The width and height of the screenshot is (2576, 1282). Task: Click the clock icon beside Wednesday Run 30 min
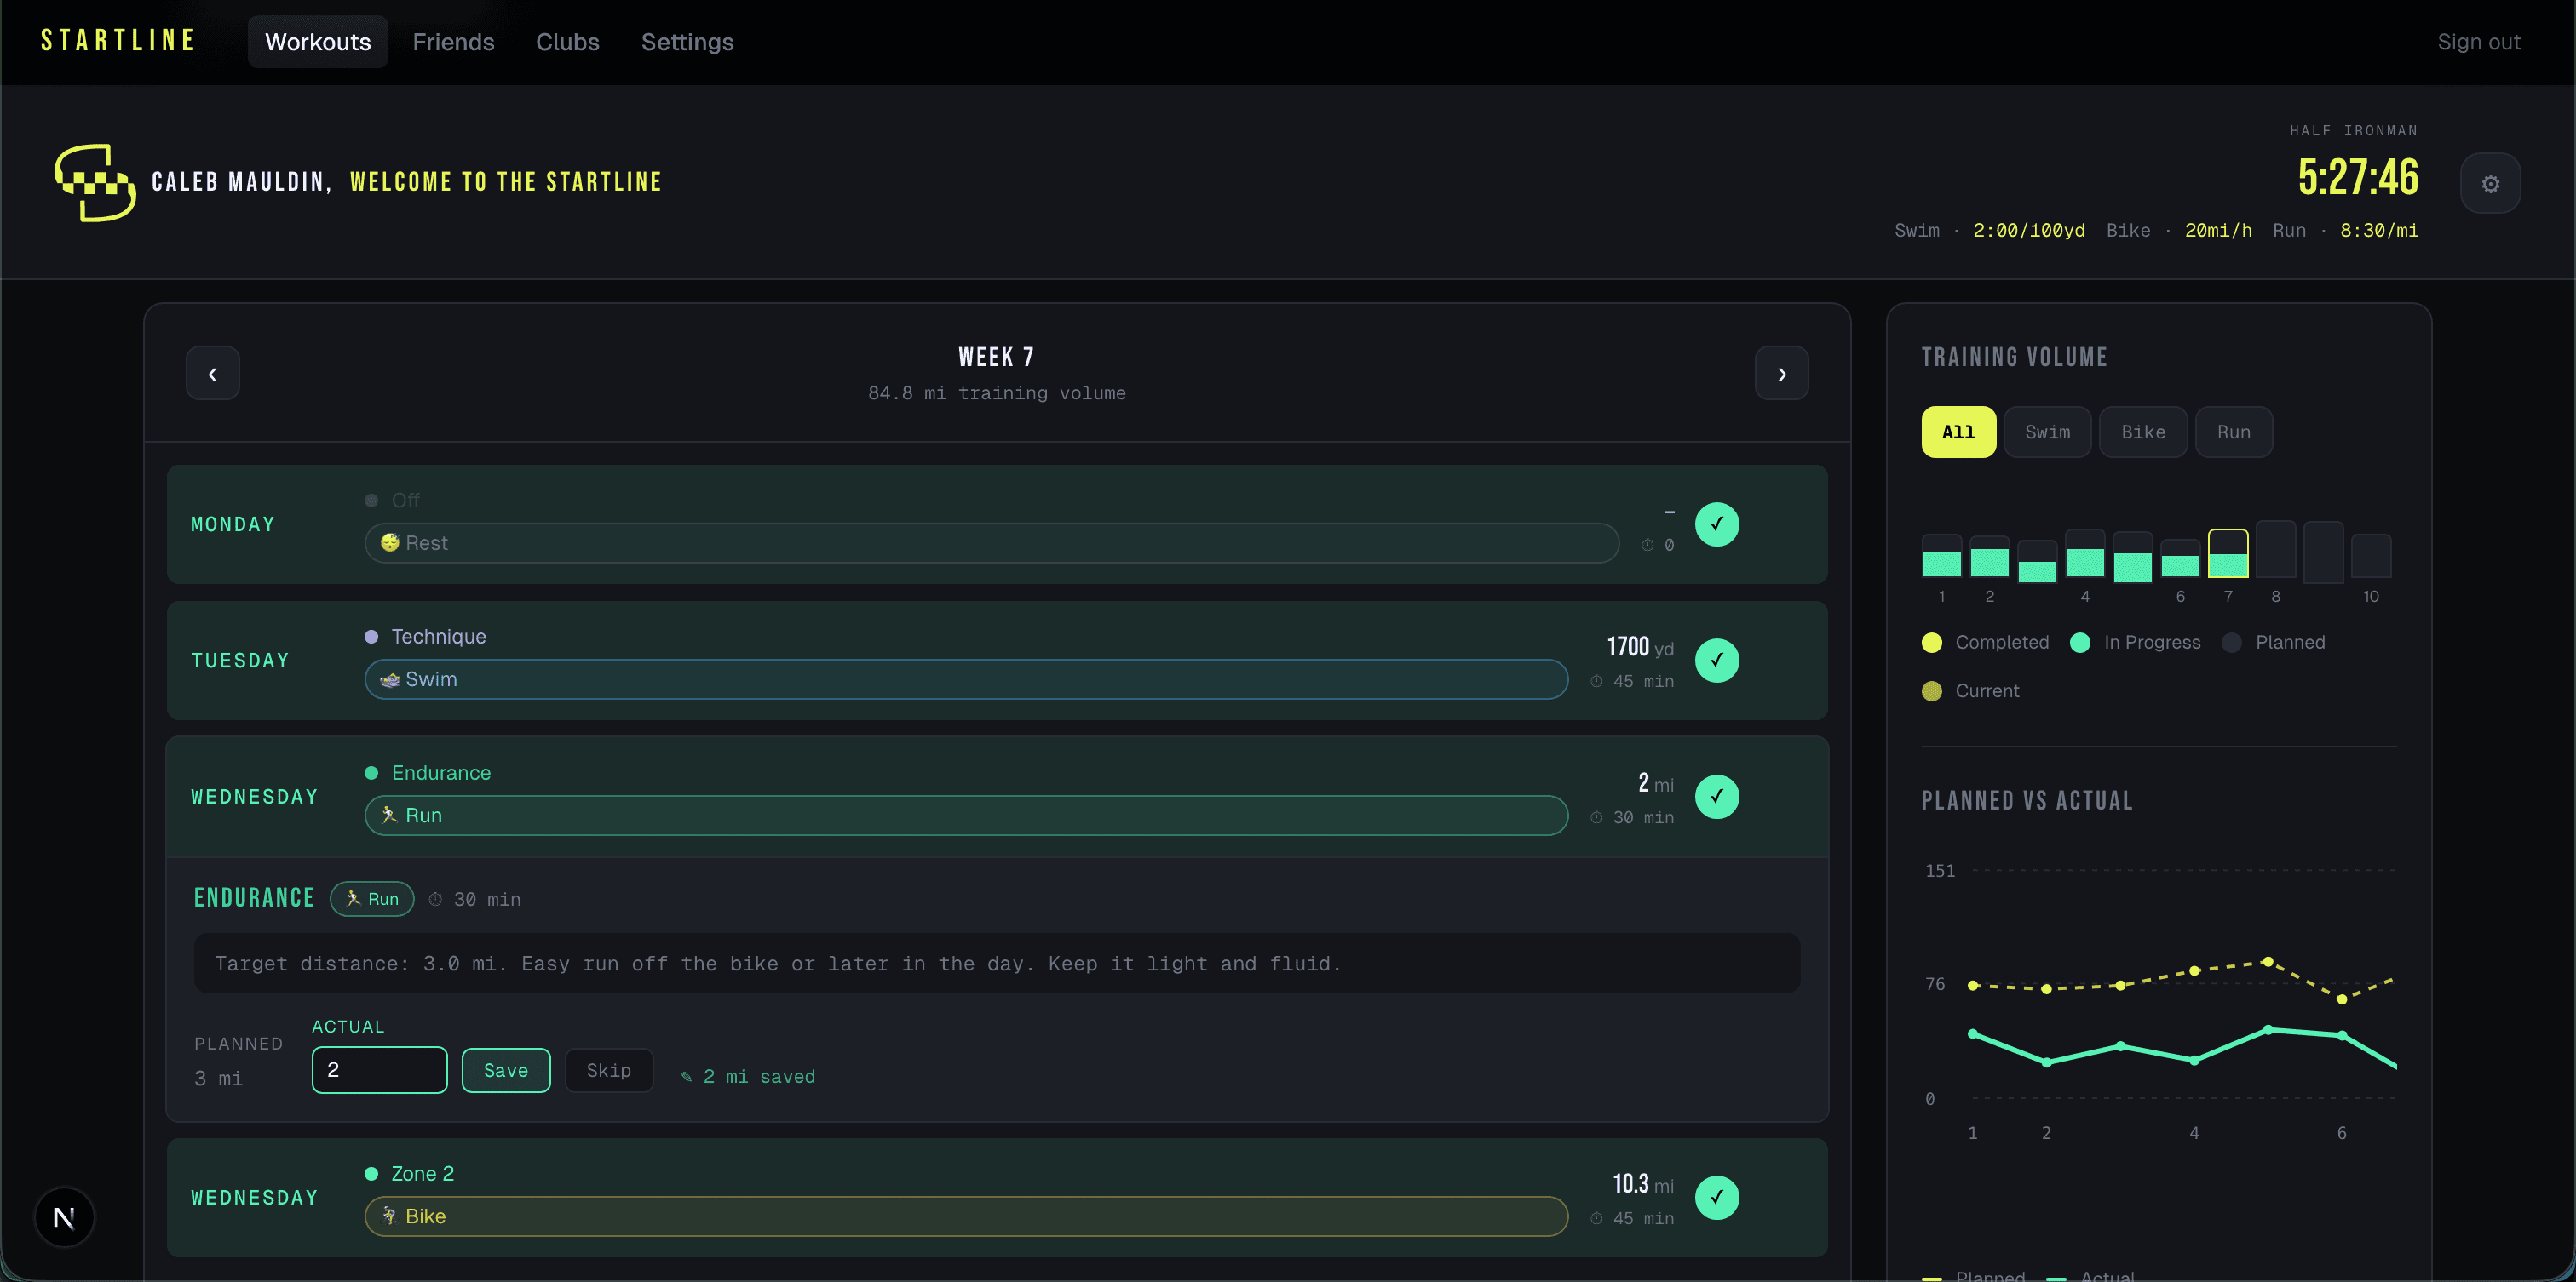tap(1597, 817)
